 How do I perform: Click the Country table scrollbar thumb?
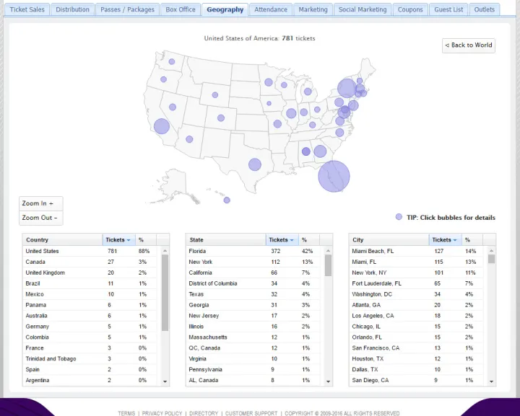point(165,293)
